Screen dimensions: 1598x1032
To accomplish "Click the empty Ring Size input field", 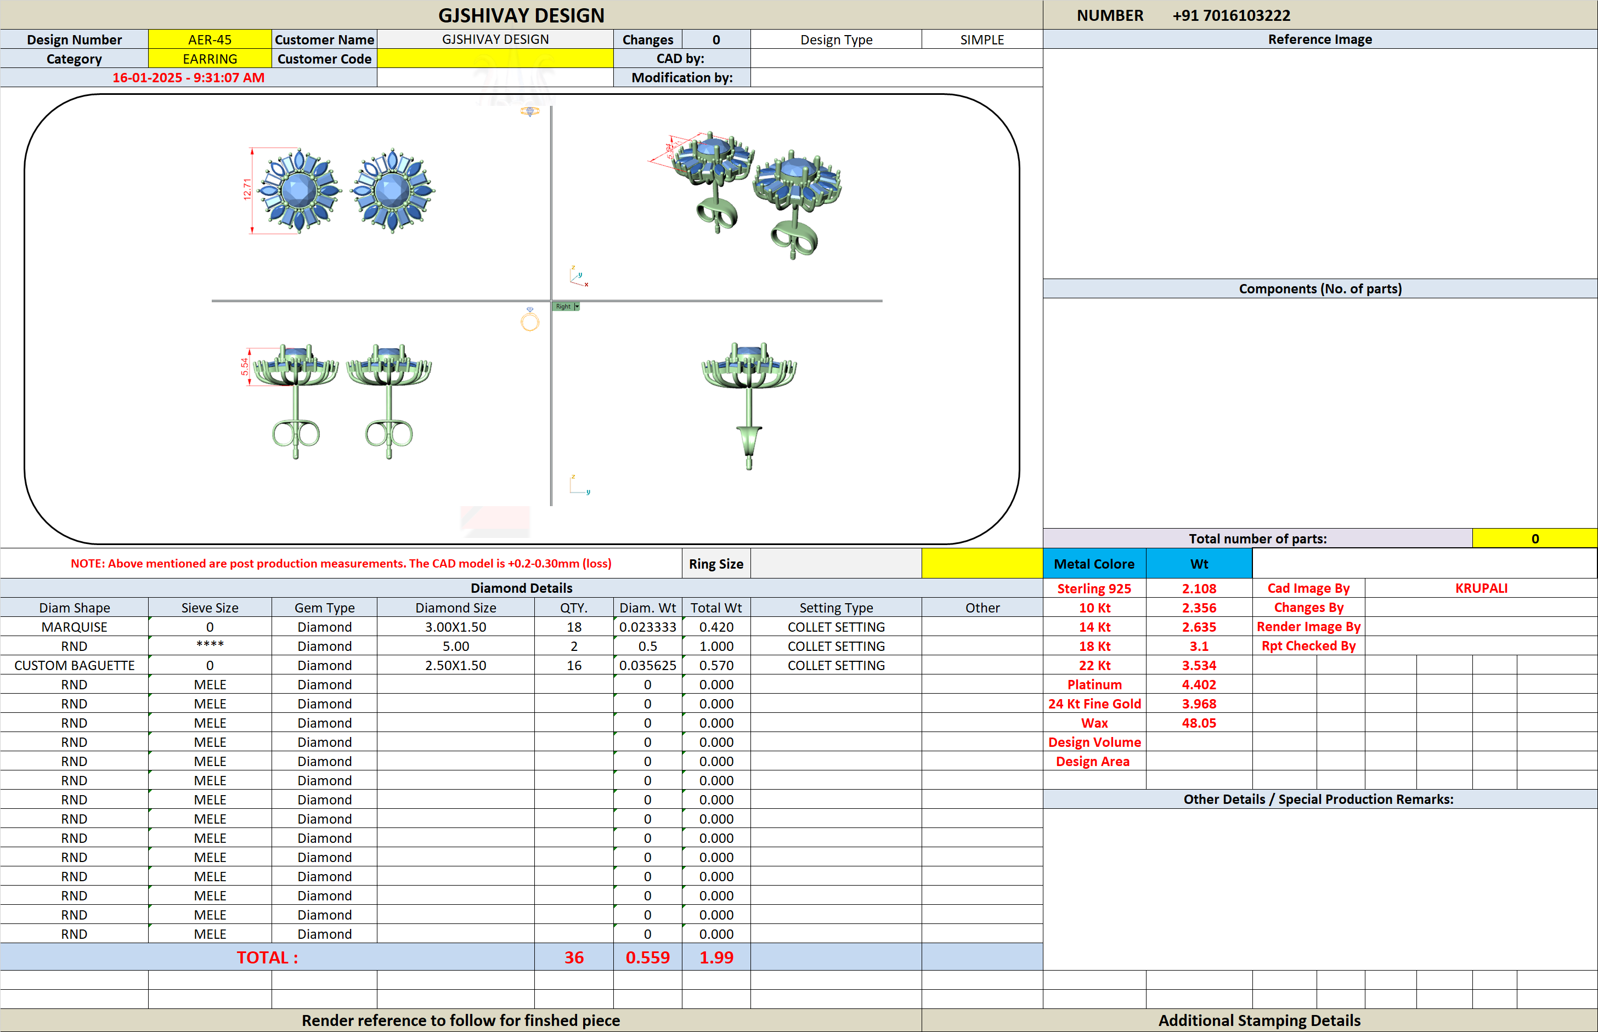I will click(x=836, y=564).
